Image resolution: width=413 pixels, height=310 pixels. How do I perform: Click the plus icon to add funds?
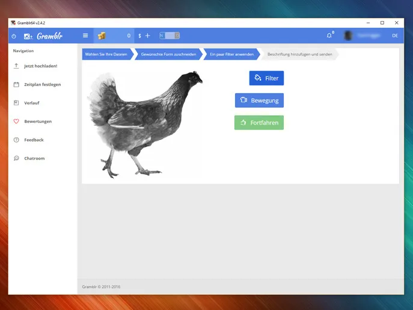coord(148,36)
